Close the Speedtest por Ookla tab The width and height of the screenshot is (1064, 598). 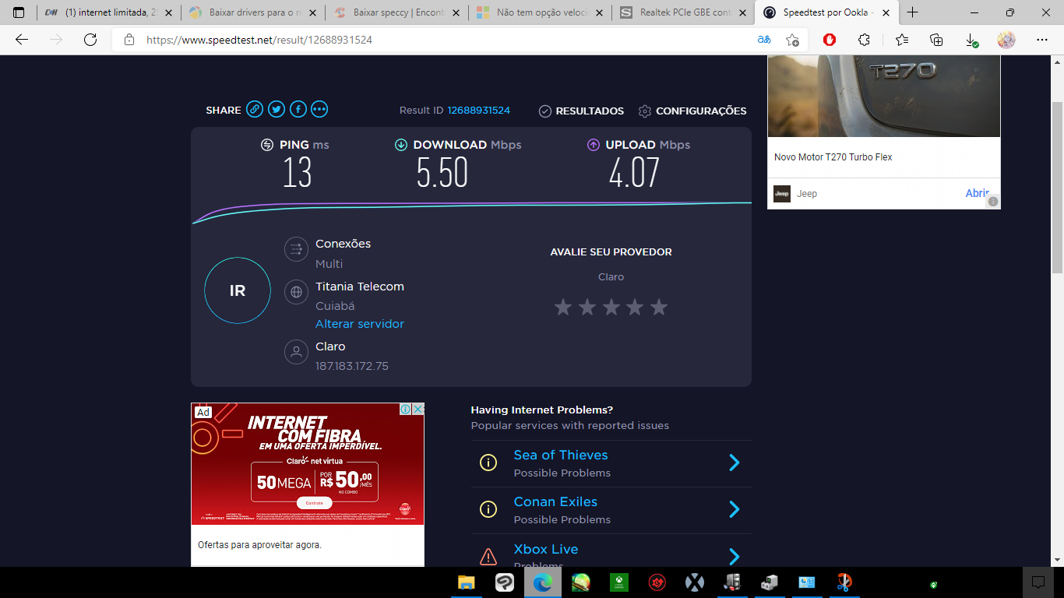click(x=886, y=12)
